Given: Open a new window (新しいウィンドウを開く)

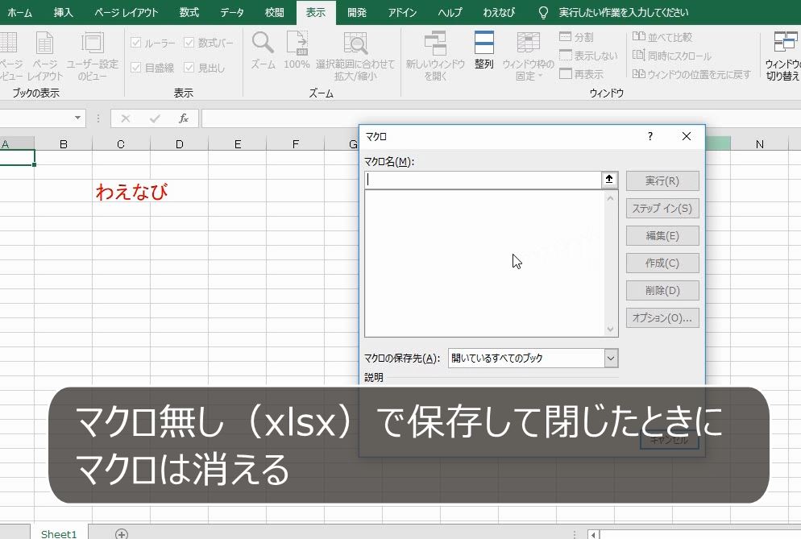Looking at the screenshot, I should pos(435,55).
